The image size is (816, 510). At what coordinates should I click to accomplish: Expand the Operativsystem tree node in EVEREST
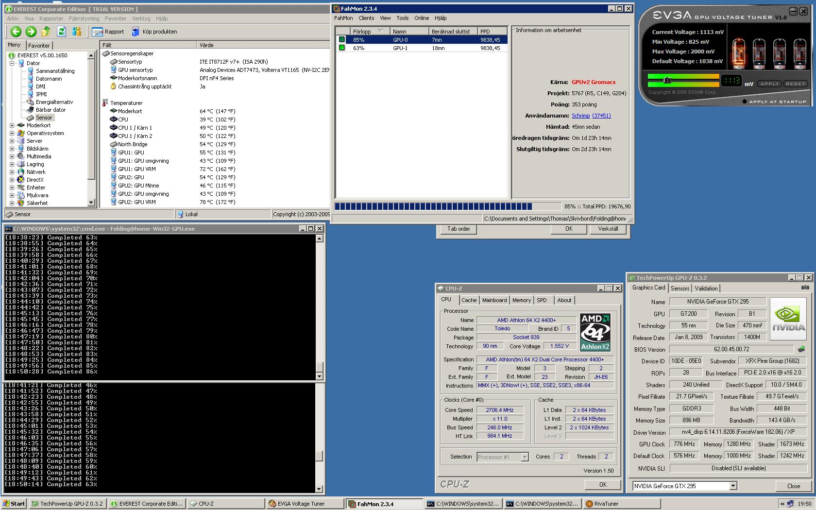coord(12,133)
